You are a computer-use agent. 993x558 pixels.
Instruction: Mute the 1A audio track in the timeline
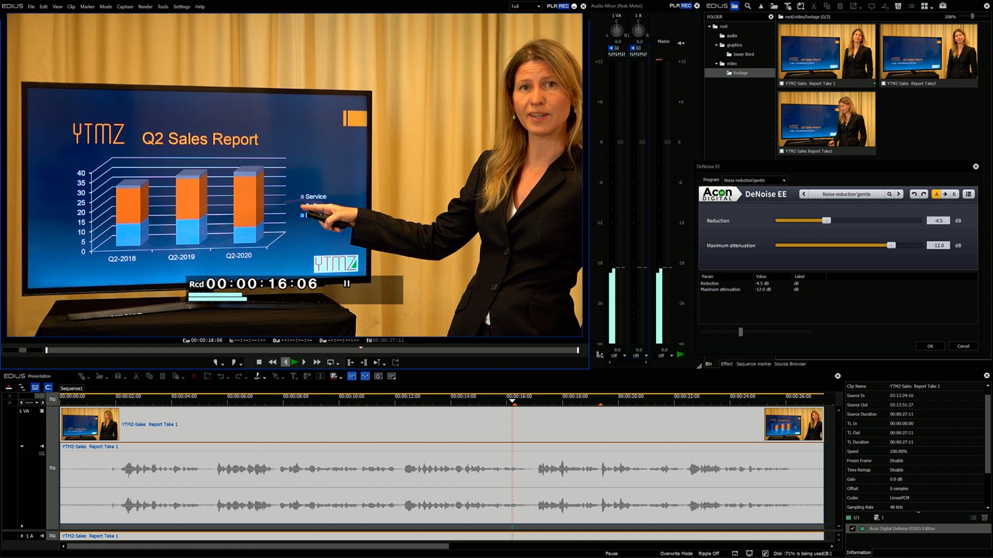click(41, 535)
